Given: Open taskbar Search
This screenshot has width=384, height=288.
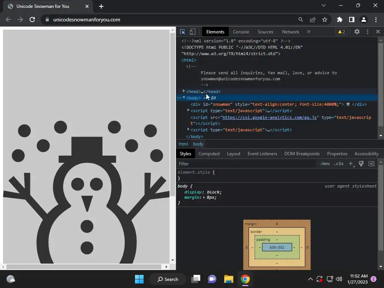Looking at the screenshot, I should coord(168,279).
